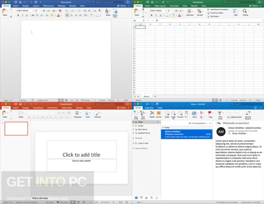Viewport: 264px width, 204px height.
Task: Open Format as Table dropdown in Excel
Action: click(216, 13)
